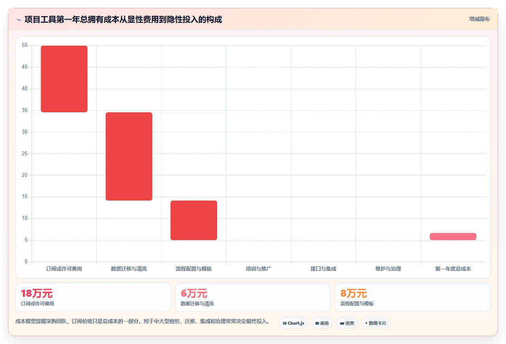Click the 数据迁移与清洗 axis label
The height and width of the screenshot is (344, 506).
tap(129, 269)
